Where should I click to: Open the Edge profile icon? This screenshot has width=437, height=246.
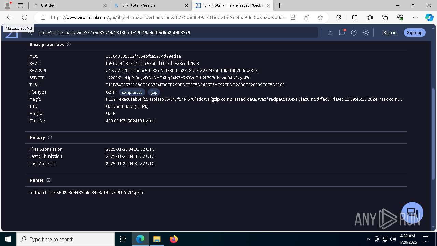click(x=8, y=5)
